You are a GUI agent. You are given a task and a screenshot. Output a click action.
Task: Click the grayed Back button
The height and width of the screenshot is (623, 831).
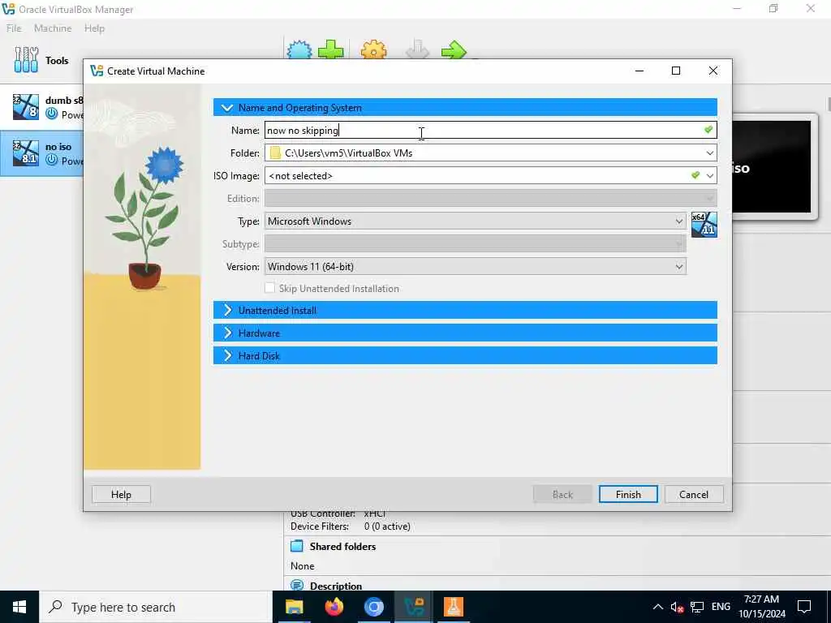[x=562, y=494]
